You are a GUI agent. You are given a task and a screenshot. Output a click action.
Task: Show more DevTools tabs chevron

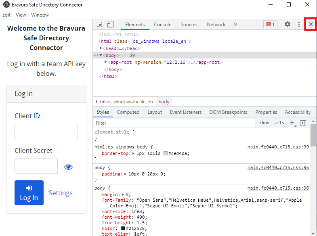click(x=235, y=25)
